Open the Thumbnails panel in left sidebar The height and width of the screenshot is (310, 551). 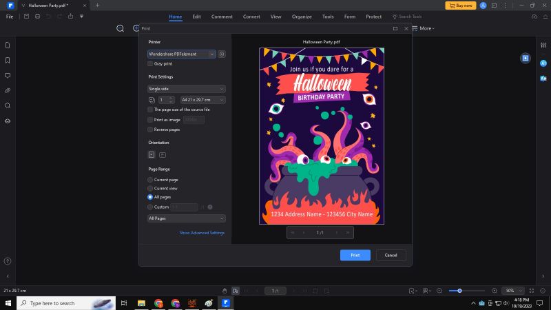pos(8,45)
